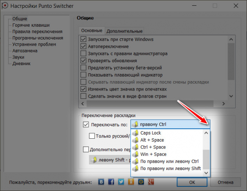Open 'Программы-исключения' section
This screenshot has width=247, height=191.
click(x=37, y=38)
